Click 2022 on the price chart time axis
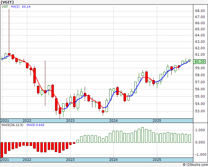 tap(27, 121)
